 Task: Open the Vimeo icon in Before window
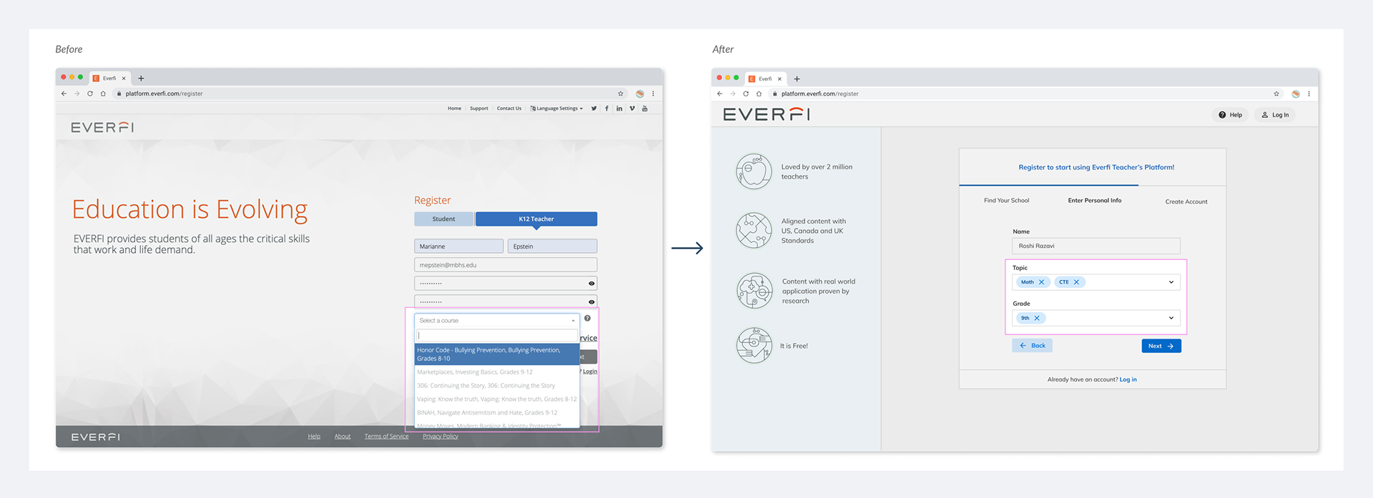(632, 109)
